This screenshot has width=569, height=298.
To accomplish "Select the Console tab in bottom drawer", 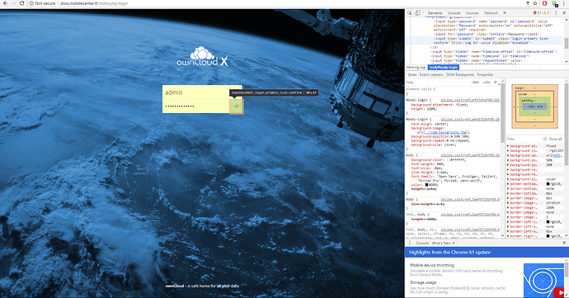I will point(422,243).
